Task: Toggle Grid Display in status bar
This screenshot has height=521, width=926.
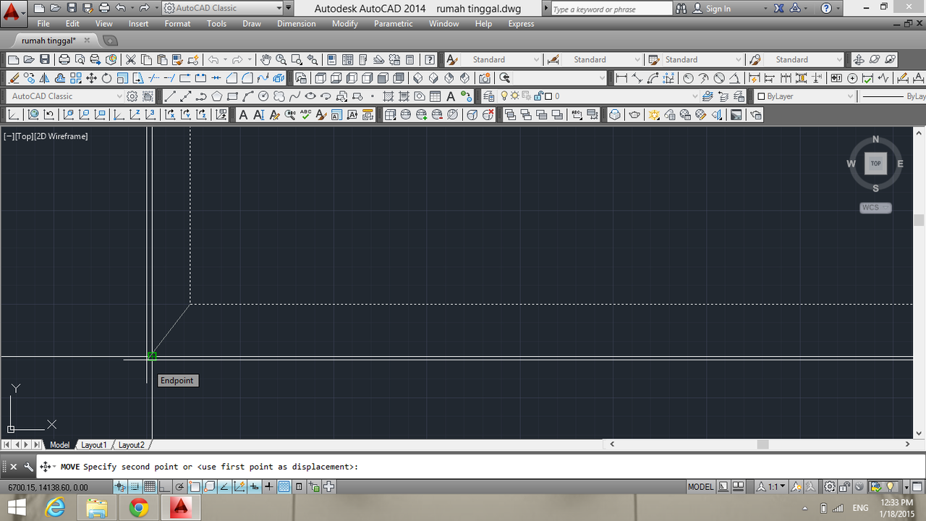Action: (150, 487)
